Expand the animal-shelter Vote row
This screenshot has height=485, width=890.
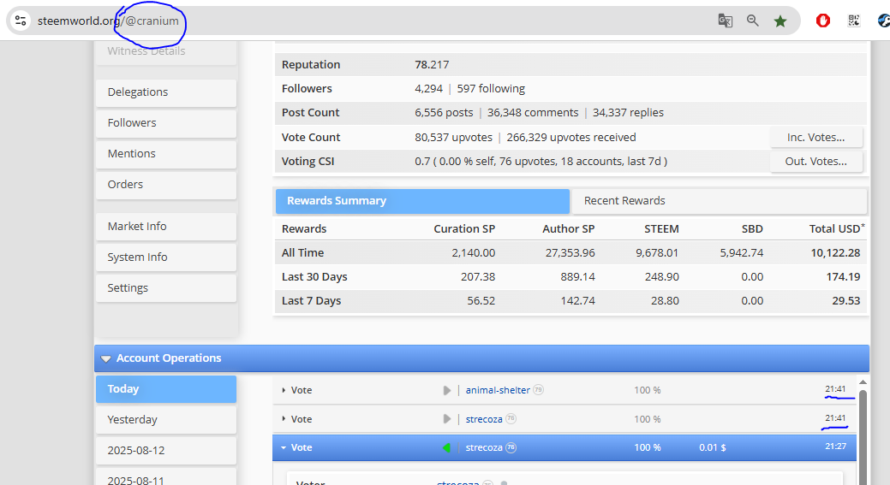click(284, 390)
